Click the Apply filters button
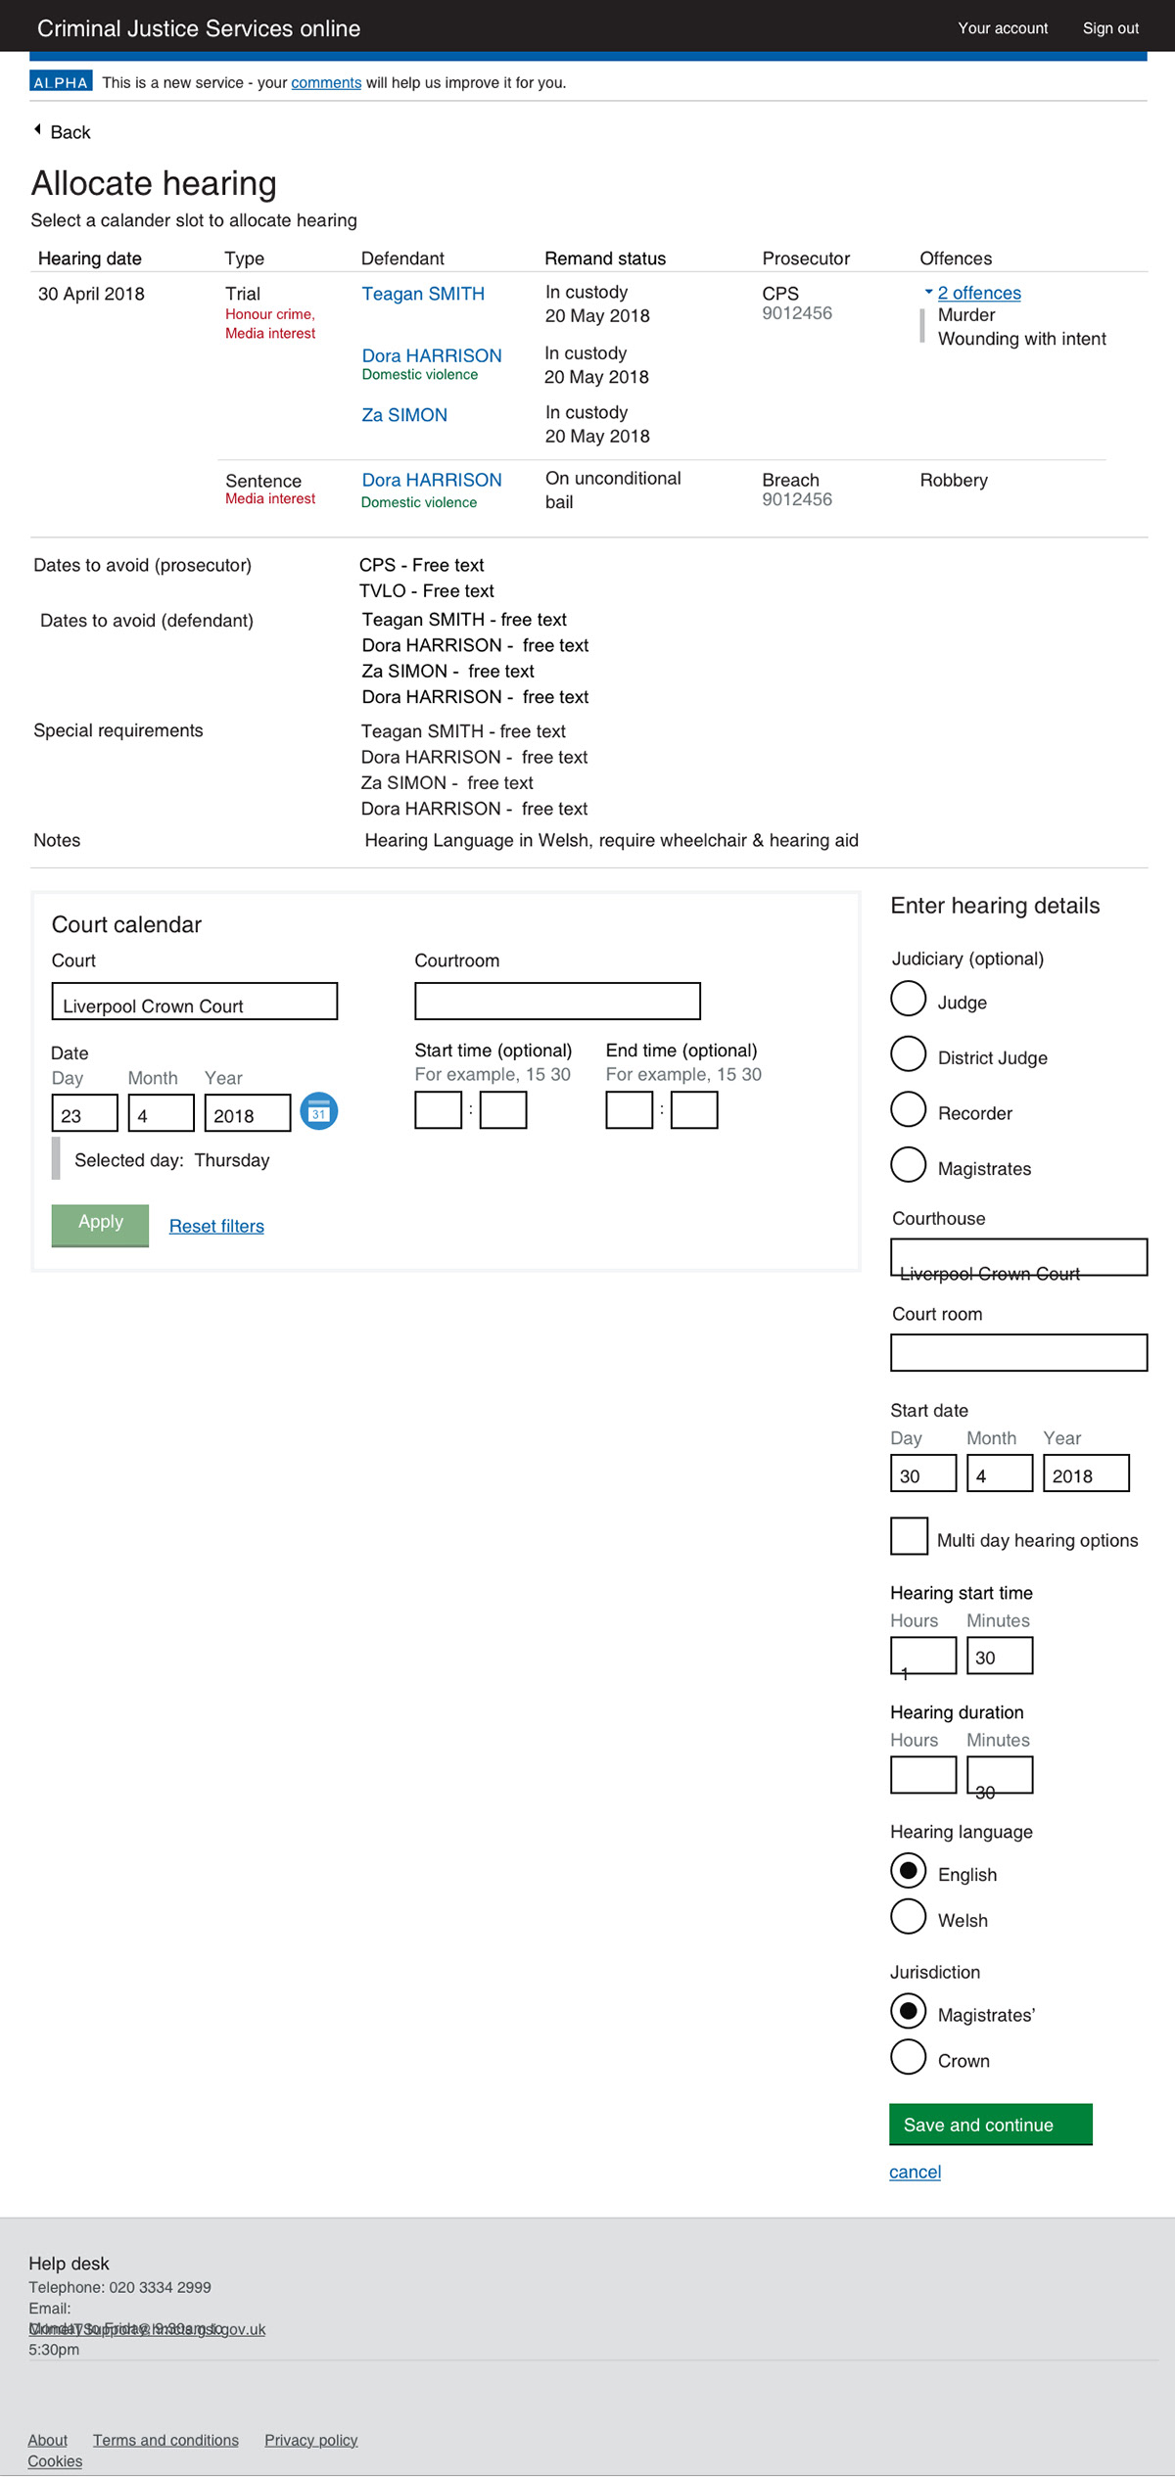The image size is (1175, 2477). click(x=100, y=1225)
